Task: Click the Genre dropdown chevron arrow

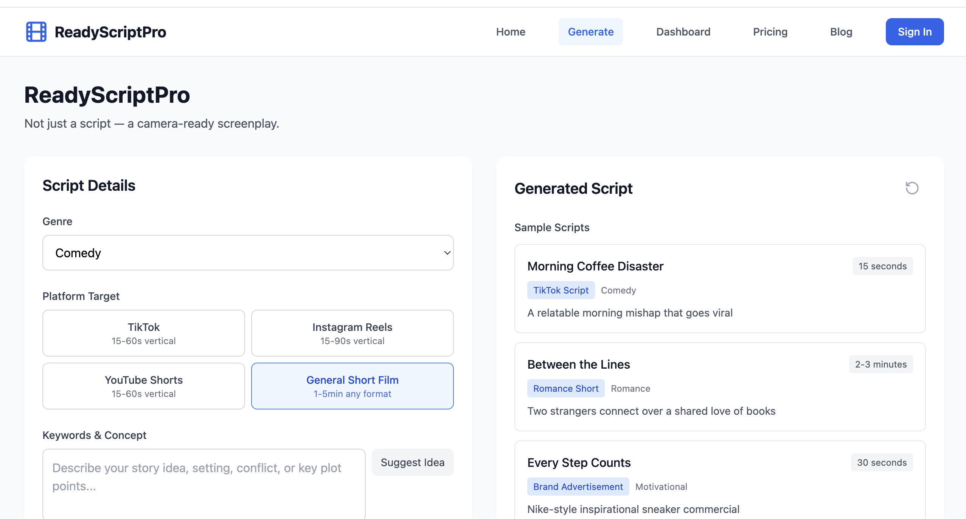Action: [x=447, y=253]
